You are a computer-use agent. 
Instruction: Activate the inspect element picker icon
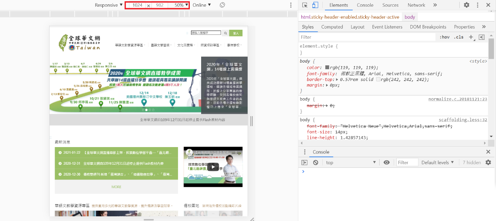coord(305,5)
